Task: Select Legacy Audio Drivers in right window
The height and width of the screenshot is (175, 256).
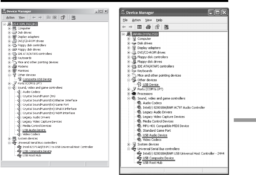Action: pos(157,112)
